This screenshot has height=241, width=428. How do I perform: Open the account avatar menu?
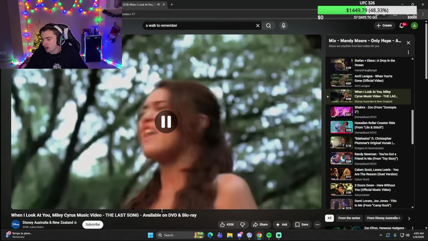click(x=414, y=25)
